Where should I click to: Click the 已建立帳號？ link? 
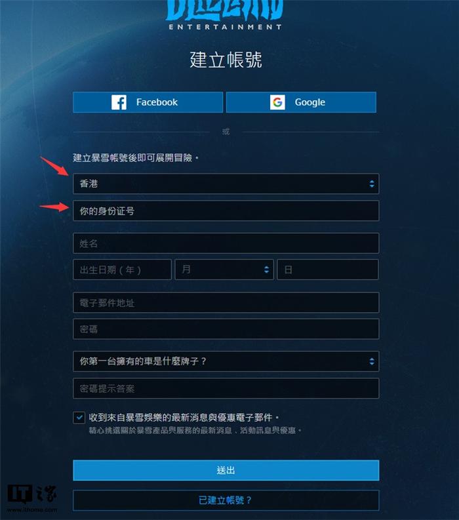pyautogui.click(x=226, y=500)
